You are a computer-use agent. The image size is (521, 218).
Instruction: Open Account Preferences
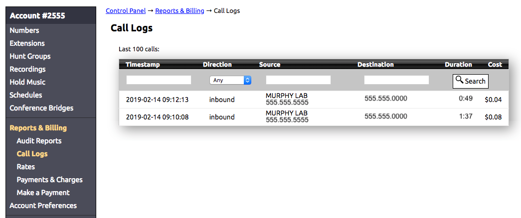(43, 206)
